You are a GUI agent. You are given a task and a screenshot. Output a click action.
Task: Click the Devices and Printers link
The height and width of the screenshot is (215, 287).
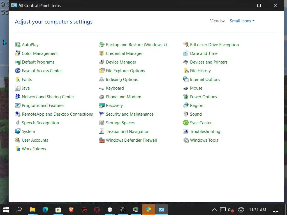(209, 62)
